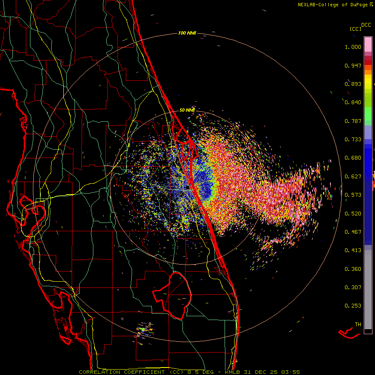Viewport: 375px width, 375px height.
Task: Click the TH threshold label
Action: point(358,324)
